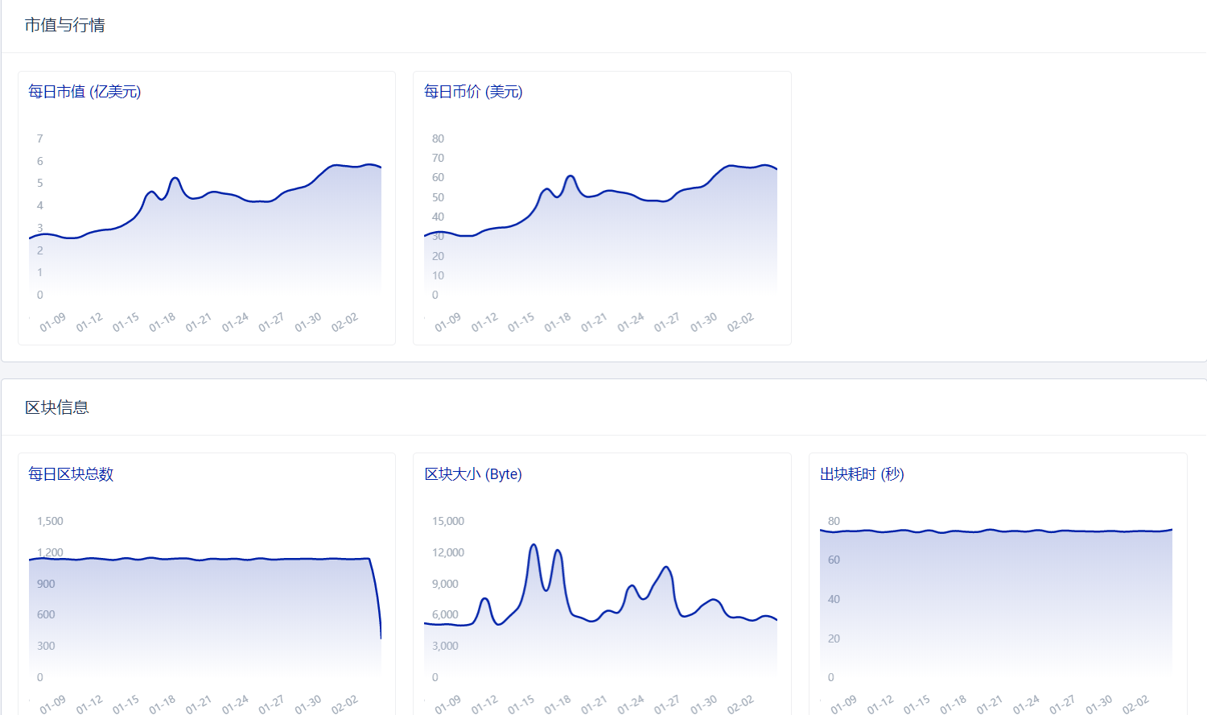Open the 每日币价 (美元) chart title
Screen dimensions: 1207x715
[473, 92]
